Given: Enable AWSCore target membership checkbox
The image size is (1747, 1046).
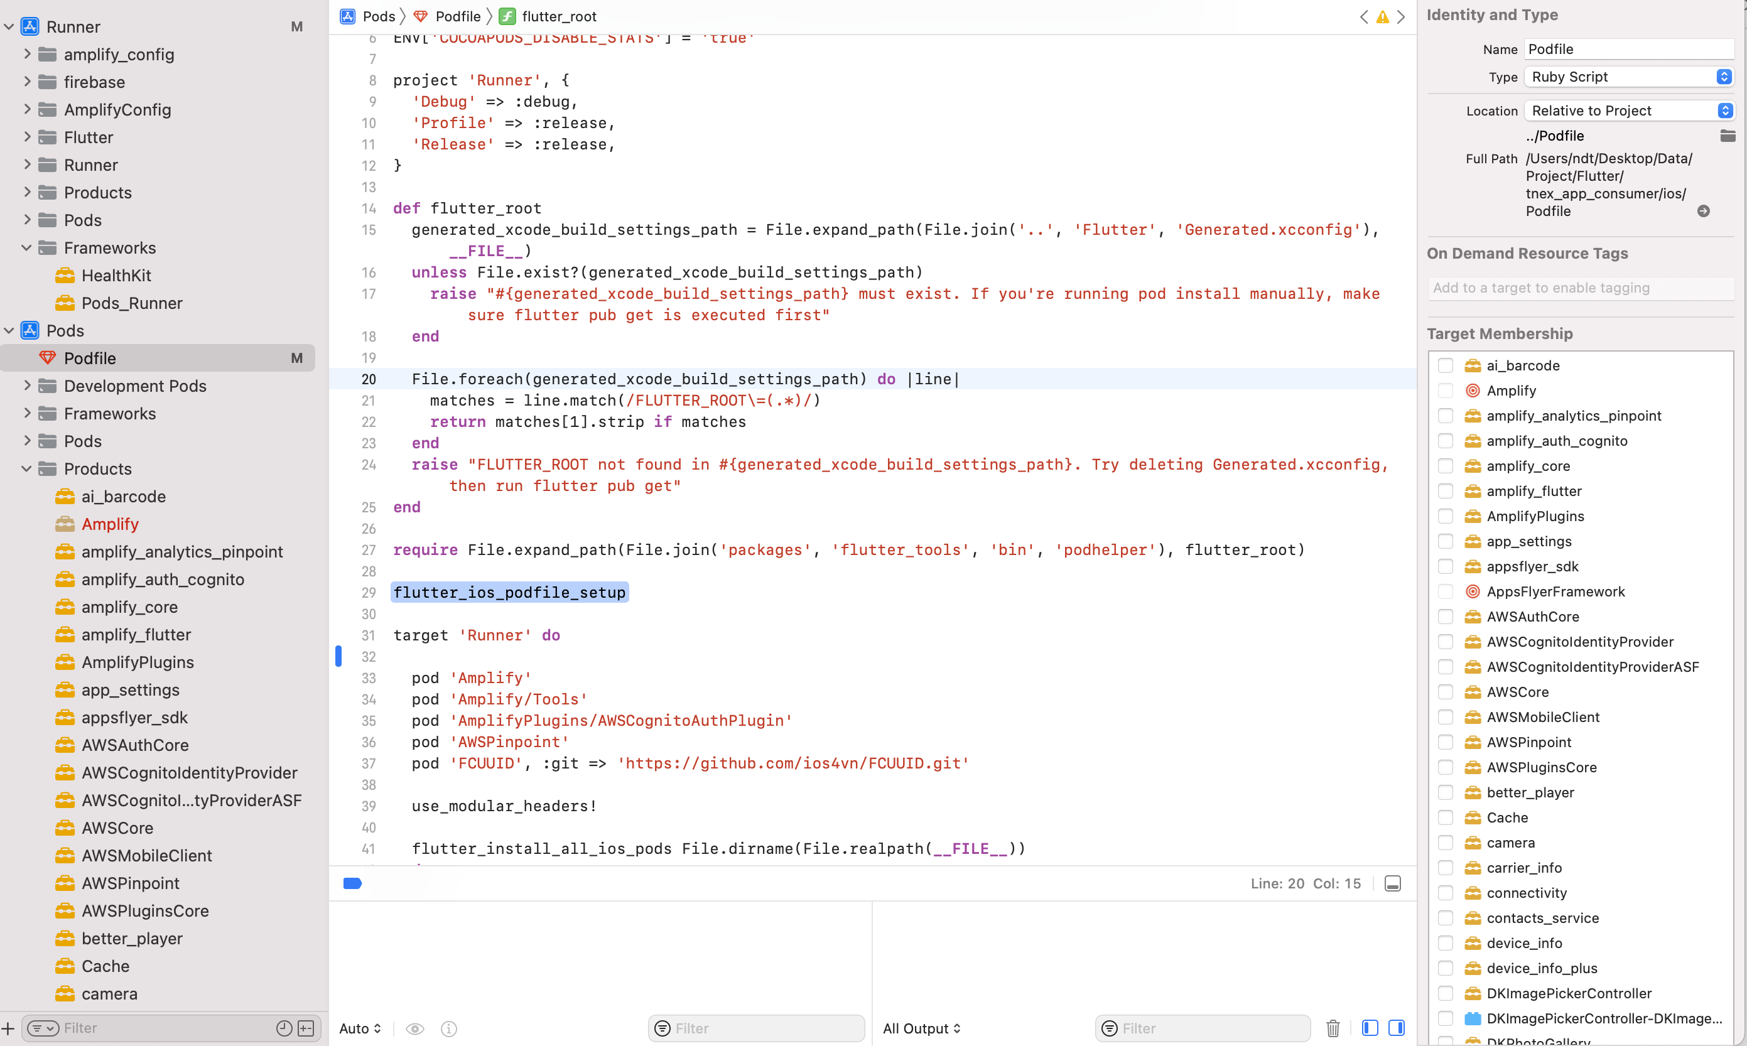Looking at the screenshot, I should 1445,691.
